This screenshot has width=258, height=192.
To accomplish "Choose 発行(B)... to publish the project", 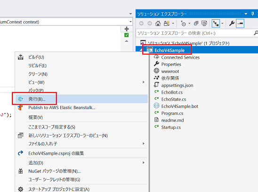I will coord(82,99).
